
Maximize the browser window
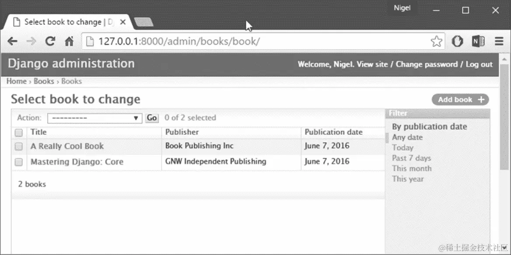(466, 10)
